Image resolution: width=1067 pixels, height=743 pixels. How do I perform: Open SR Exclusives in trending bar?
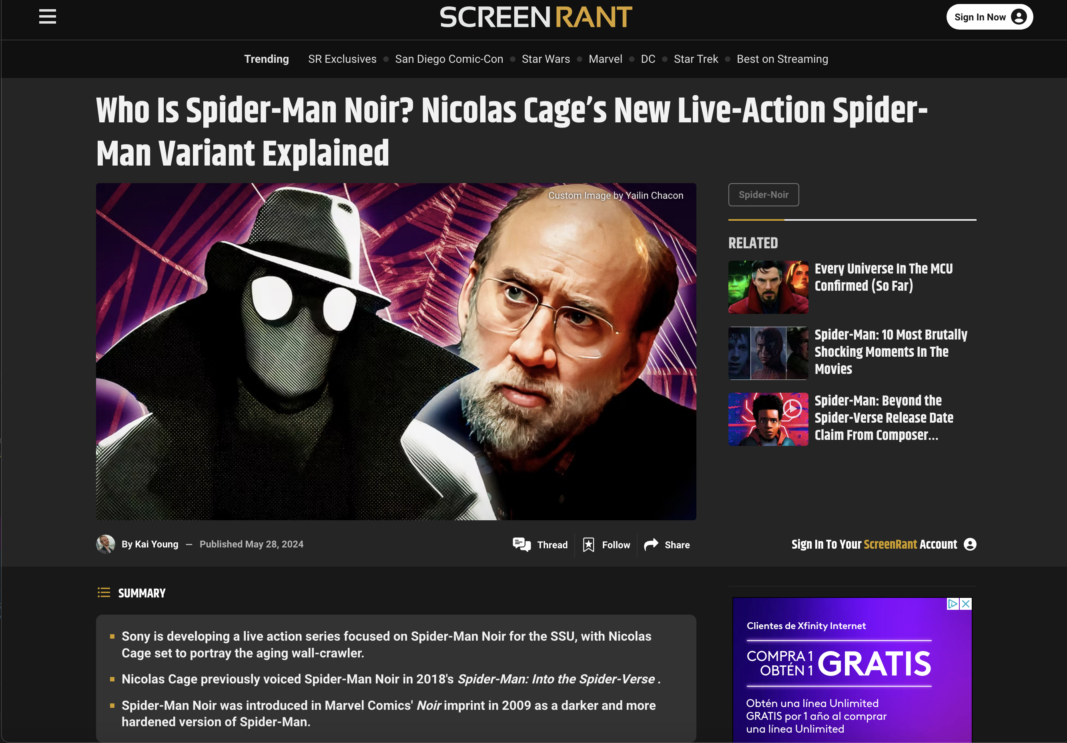coord(342,59)
